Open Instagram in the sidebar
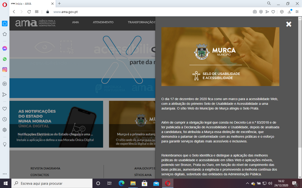 point(5,70)
